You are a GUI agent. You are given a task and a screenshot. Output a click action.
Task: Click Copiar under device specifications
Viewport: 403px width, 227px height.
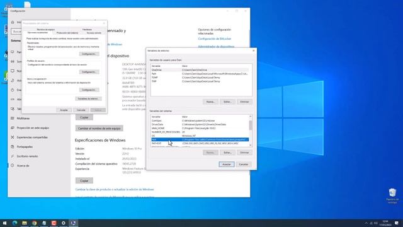pos(84,117)
